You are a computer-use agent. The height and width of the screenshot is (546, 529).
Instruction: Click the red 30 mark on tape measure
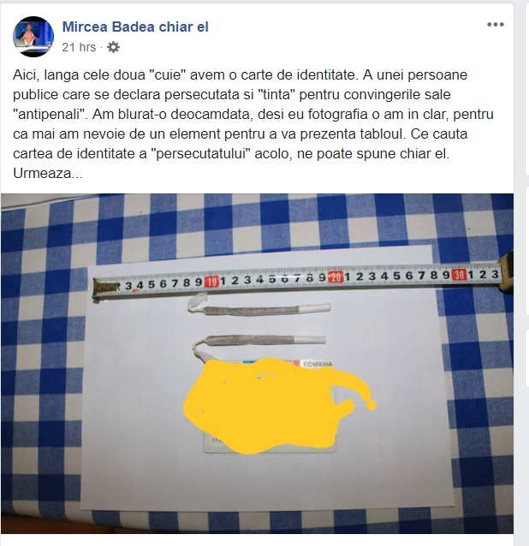point(459,275)
